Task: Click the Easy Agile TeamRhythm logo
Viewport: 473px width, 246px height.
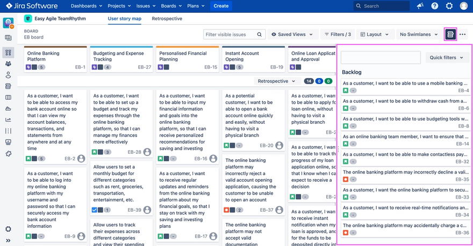Action: click(x=28, y=18)
